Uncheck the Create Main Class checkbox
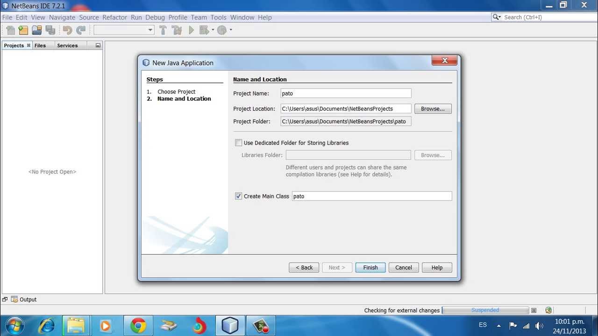 point(239,196)
